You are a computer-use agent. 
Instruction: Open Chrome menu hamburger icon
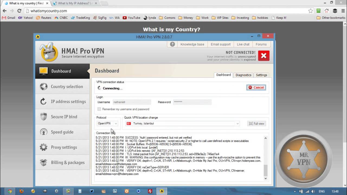(x=343, y=11)
